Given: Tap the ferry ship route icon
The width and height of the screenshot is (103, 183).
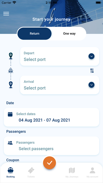Looking at the screenshot, I should [x=11, y=70].
